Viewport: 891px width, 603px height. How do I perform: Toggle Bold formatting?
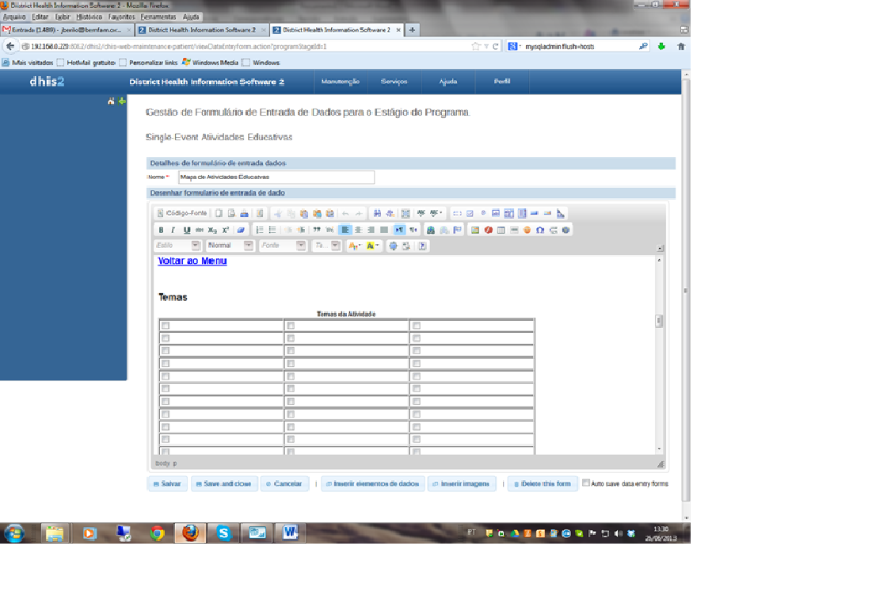161,230
